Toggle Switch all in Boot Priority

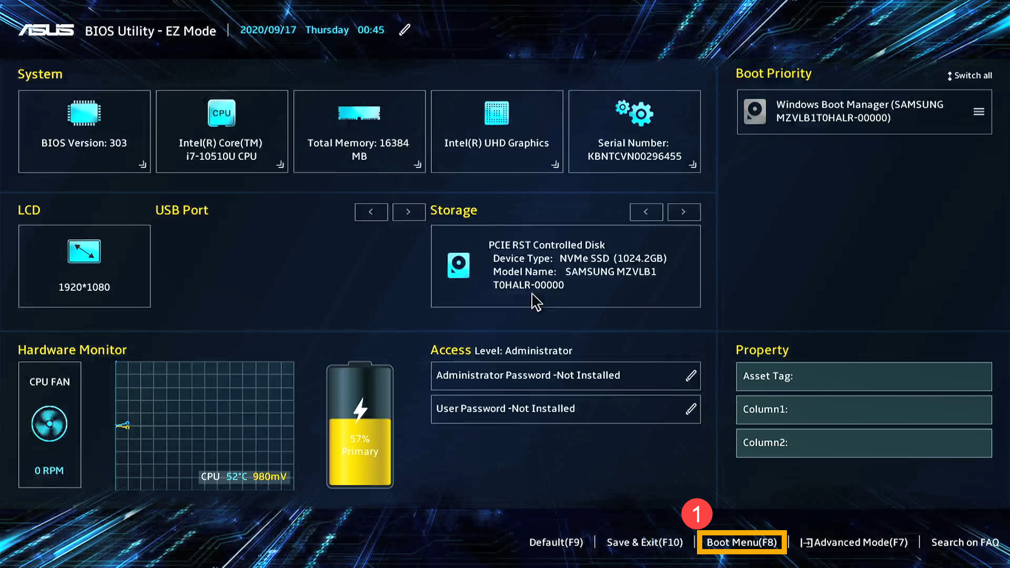(969, 76)
